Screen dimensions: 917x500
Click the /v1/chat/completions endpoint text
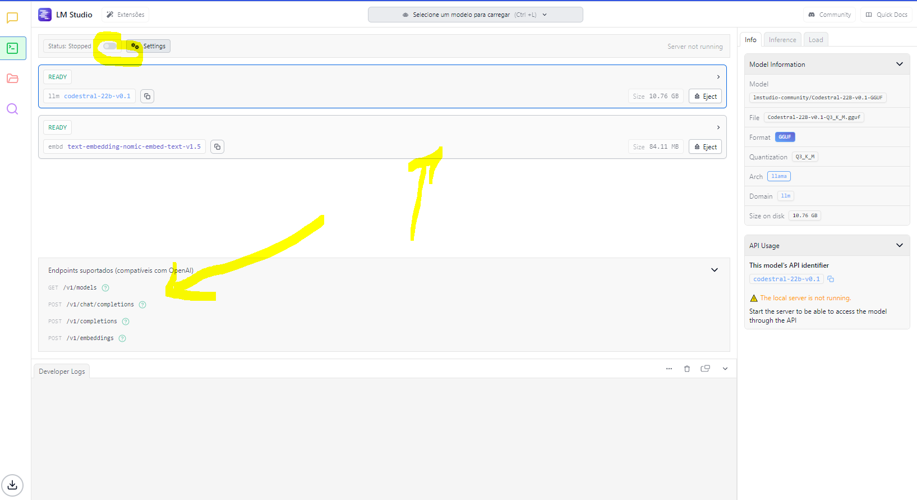pyautogui.click(x=100, y=305)
